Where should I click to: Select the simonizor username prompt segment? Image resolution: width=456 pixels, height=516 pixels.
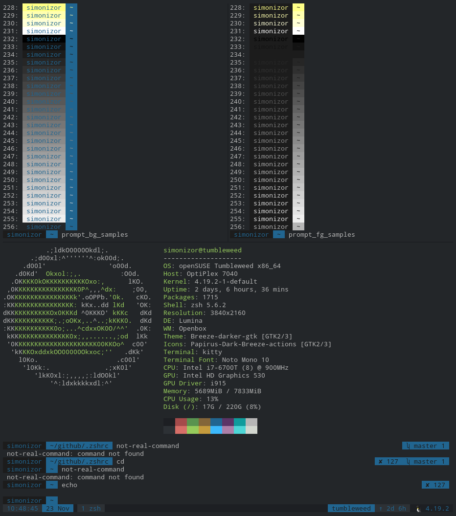(x=23, y=500)
